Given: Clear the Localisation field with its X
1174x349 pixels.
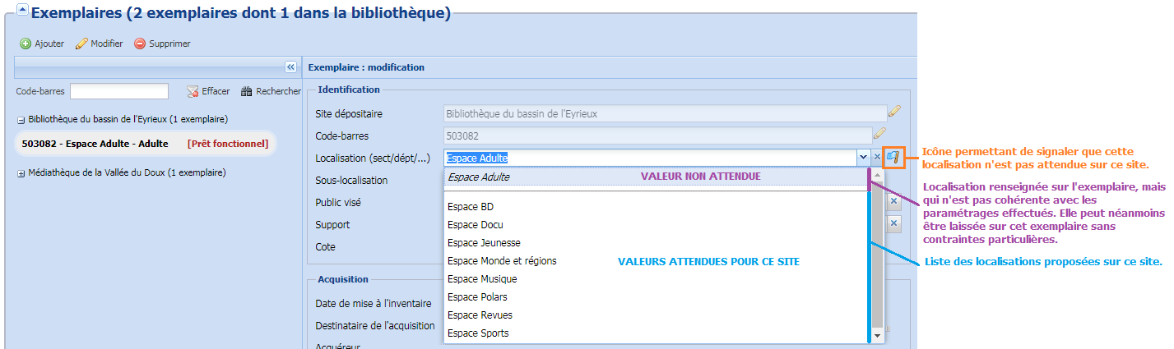Looking at the screenshot, I should [877, 157].
